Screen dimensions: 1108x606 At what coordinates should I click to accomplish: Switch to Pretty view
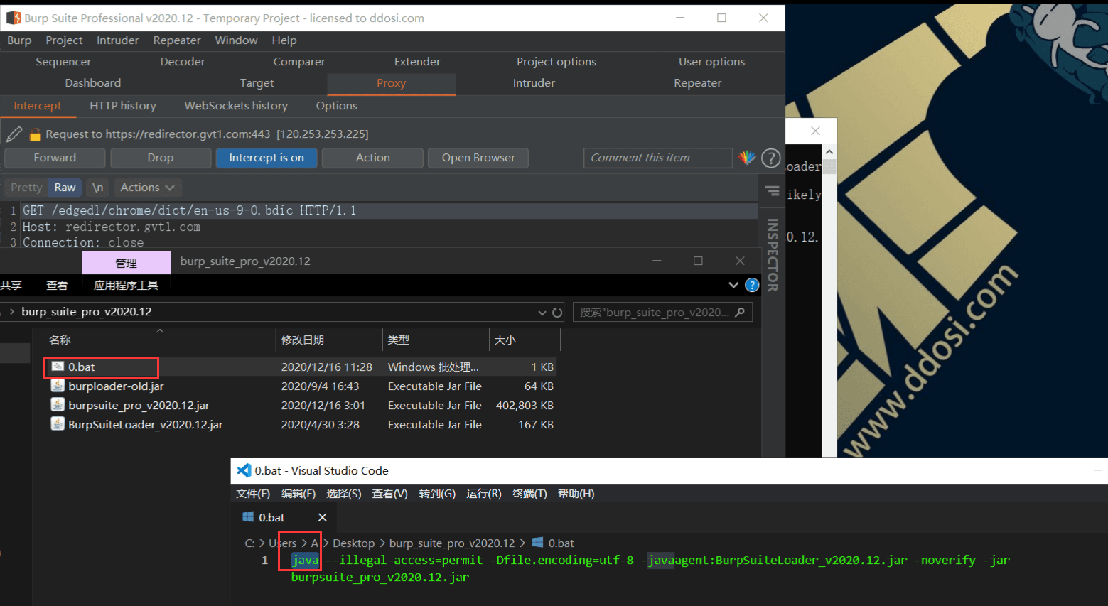pos(26,188)
